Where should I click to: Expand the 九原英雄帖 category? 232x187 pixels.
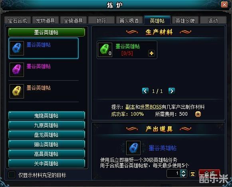47,125
